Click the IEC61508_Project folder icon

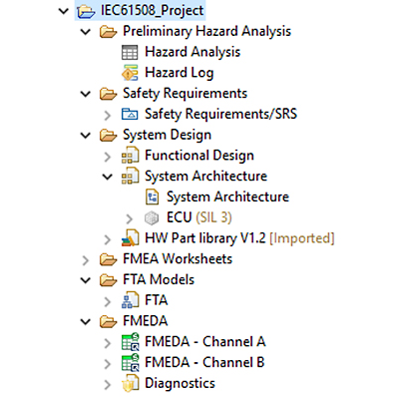point(86,11)
